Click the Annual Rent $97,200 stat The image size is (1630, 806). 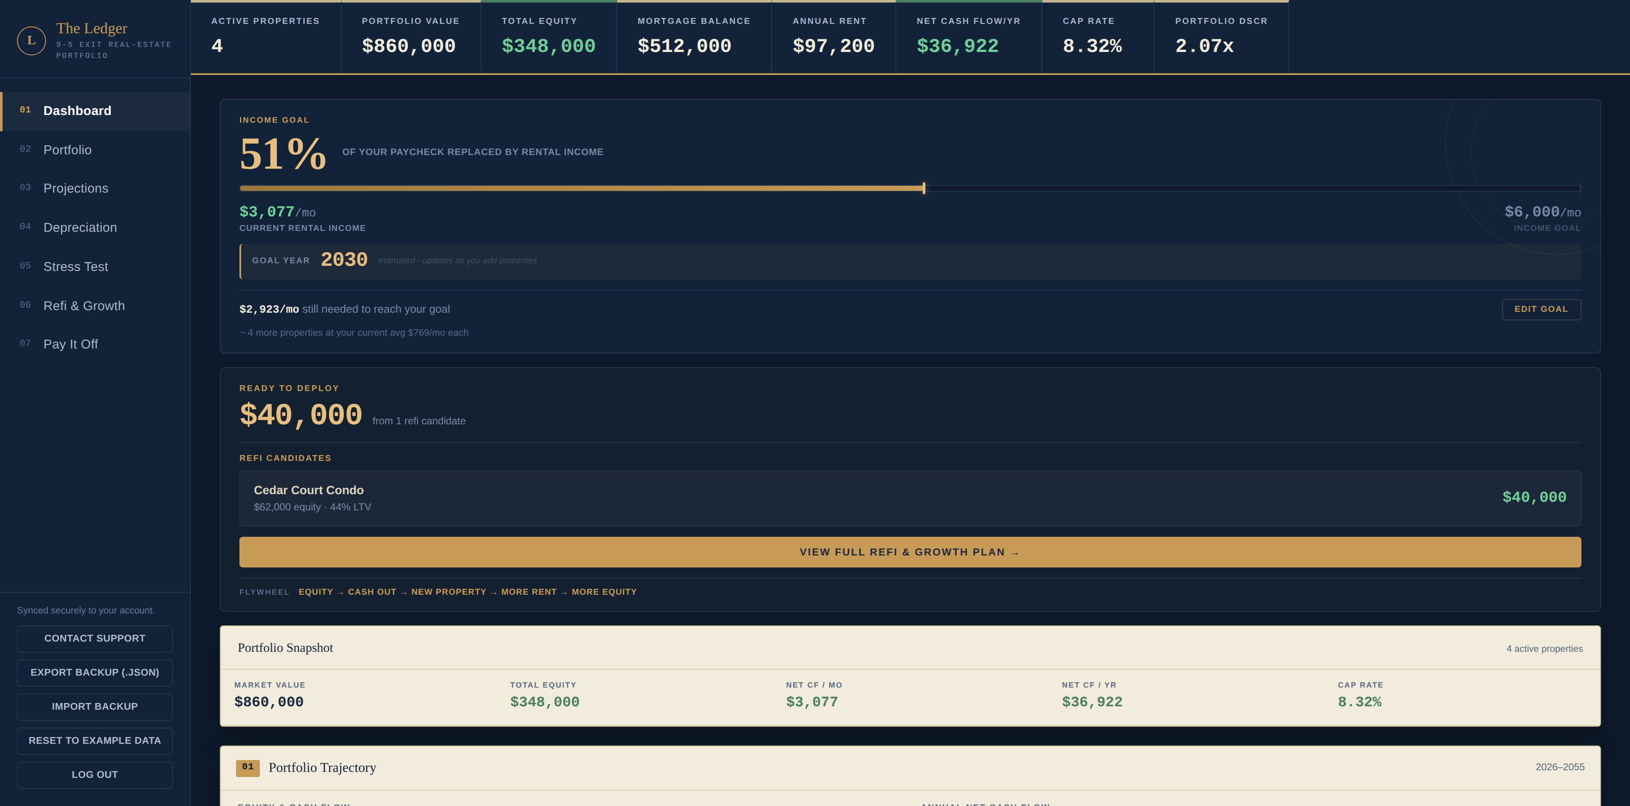point(833,37)
